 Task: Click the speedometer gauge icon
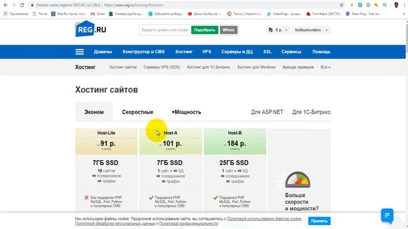click(298, 179)
